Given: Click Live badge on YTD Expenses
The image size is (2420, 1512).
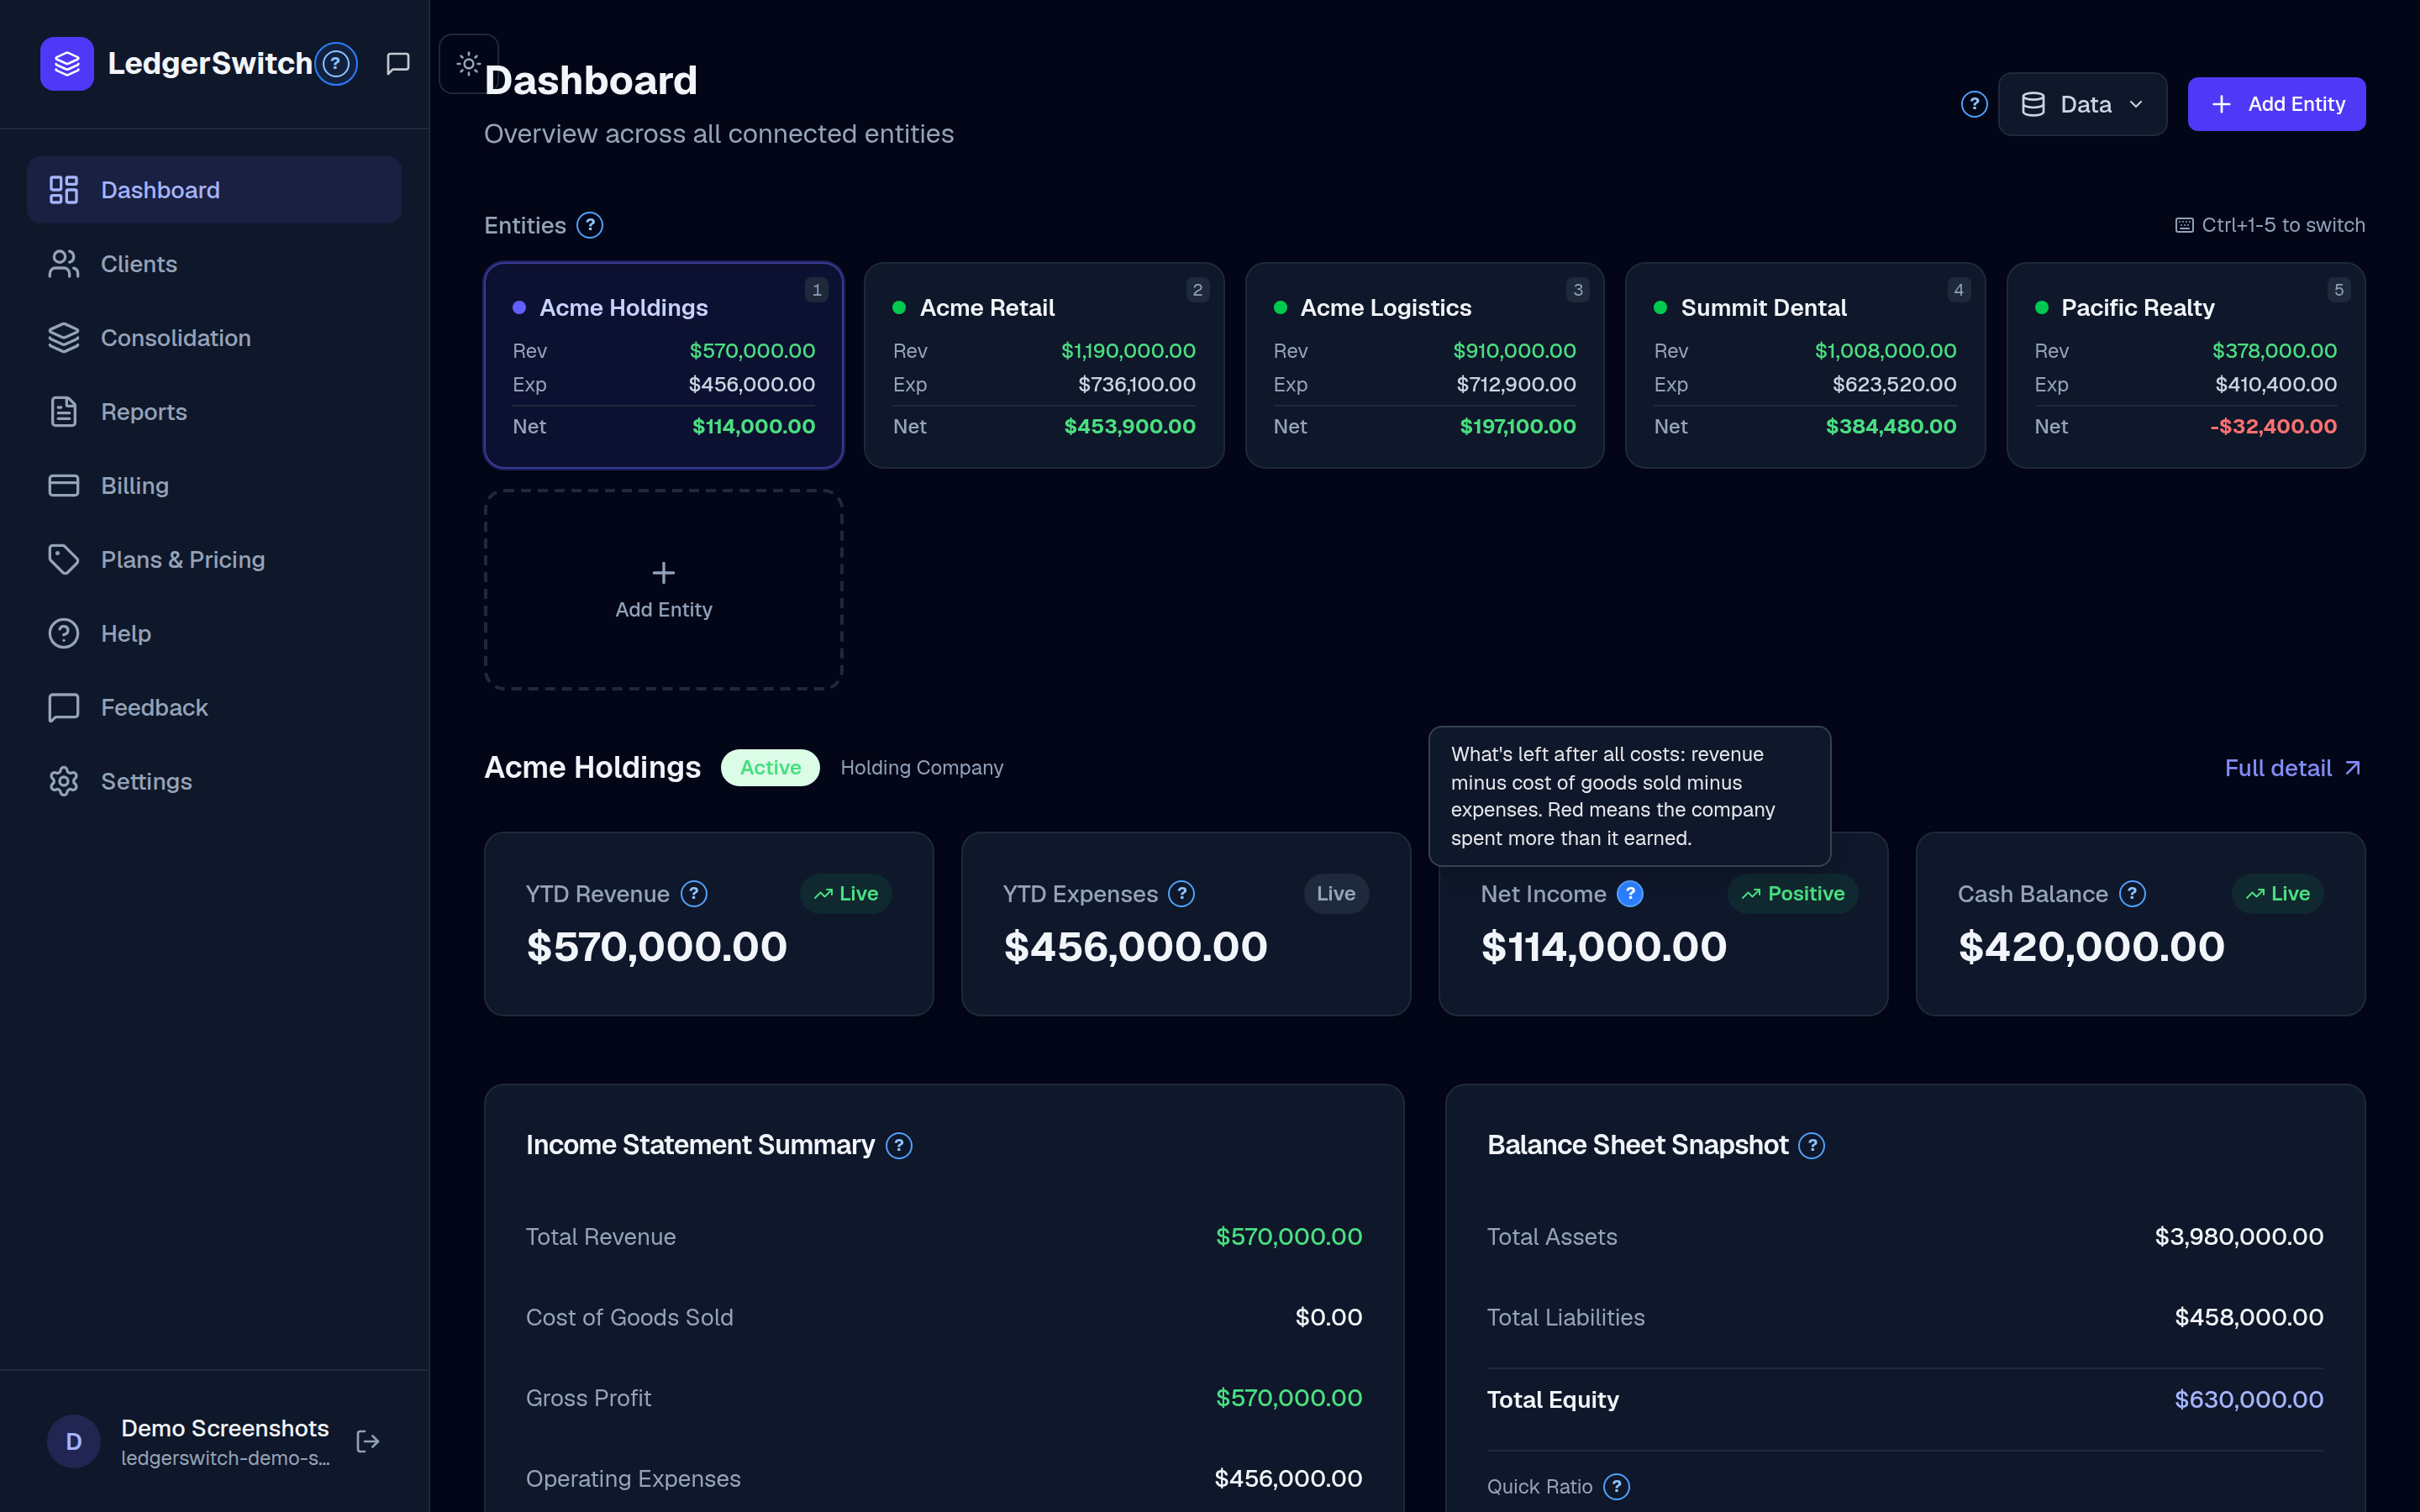Looking at the screenshot, I should pos(1336,894).
